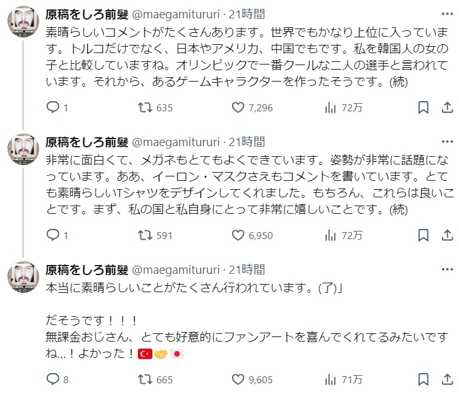Like the tweet with 9,605 likes
Screen dimensions: 459x394
point(238,379)
